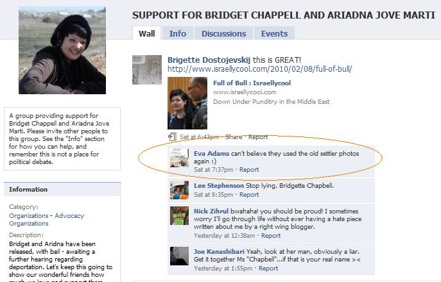The width and height of the screenshot is (441, 282).
Task: Open the Full of Bull article thumbnail
Action: (187, 103)
